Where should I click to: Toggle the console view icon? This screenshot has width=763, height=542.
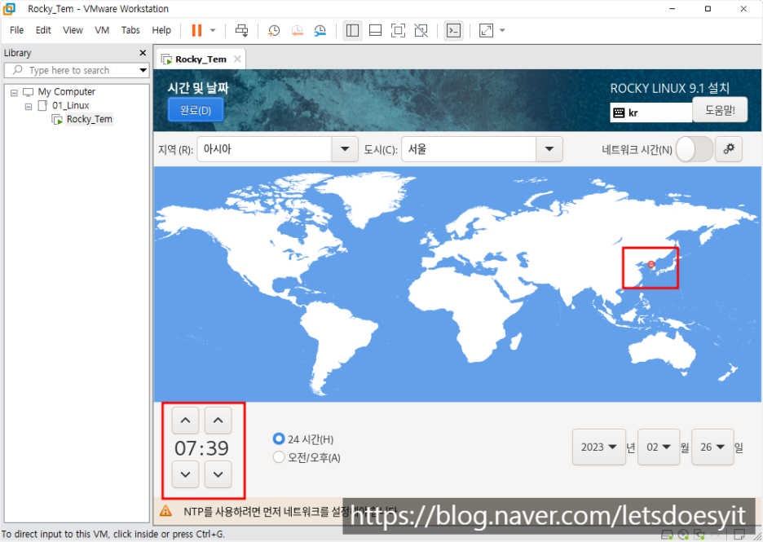[x=453, y=31]
